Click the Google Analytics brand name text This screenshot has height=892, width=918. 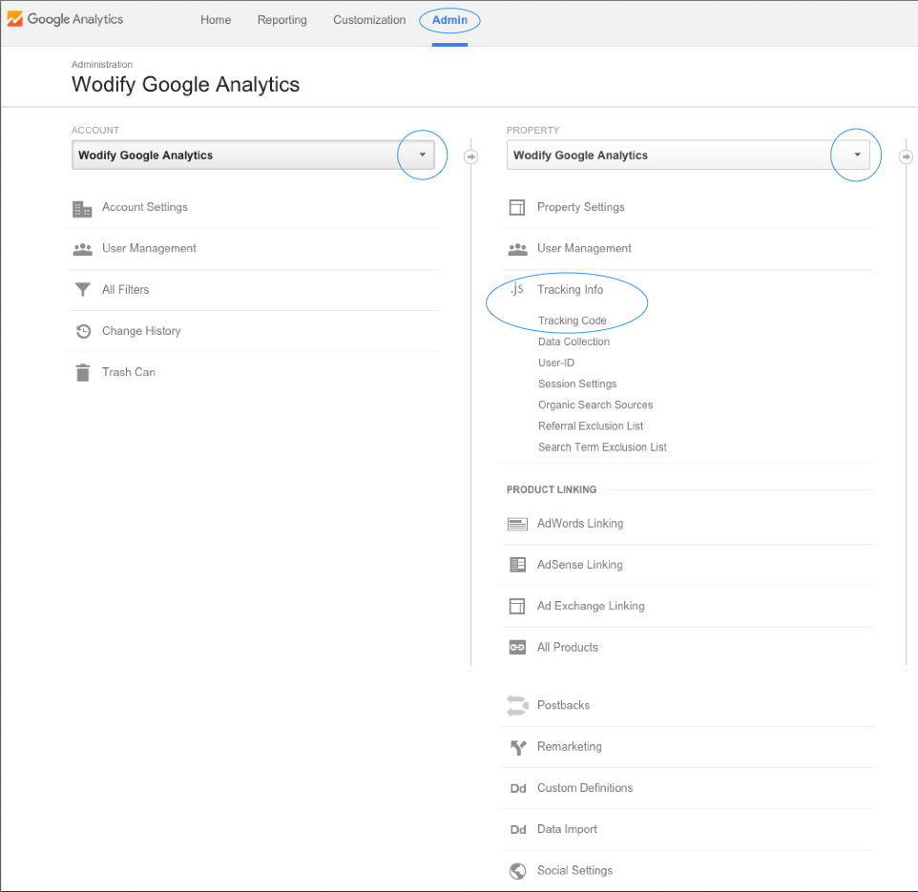coord(75,19)
